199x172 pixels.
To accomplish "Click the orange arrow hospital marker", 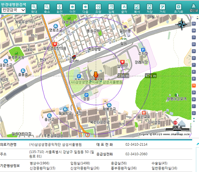I will pos(96,75).
